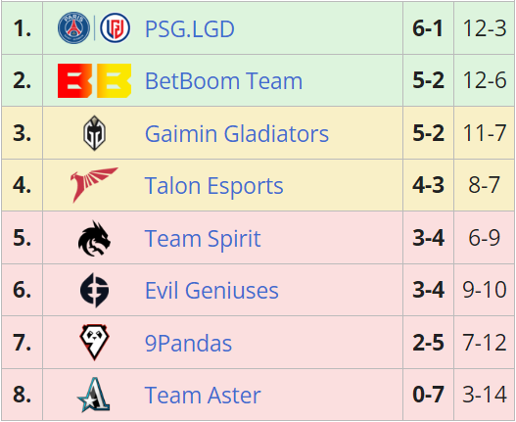Click the Team Spirit dragon logo
516x422 pixels.
[94, 238]
